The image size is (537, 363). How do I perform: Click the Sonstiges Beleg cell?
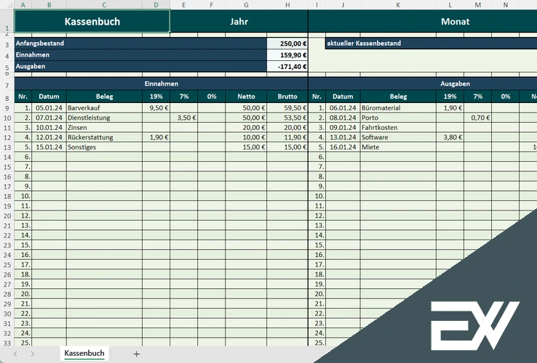coord(104,147)
